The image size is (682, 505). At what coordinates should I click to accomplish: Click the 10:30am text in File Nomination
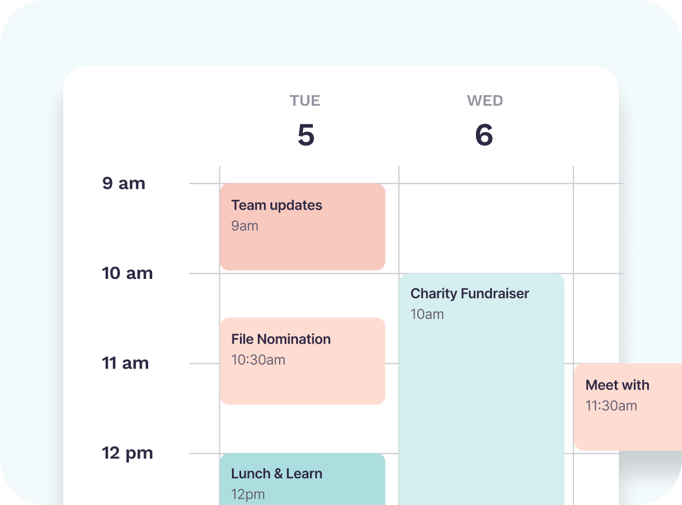tap(258, 360)
